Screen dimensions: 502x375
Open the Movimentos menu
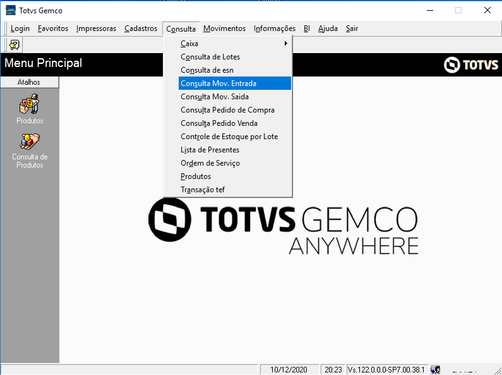(224, 28)
